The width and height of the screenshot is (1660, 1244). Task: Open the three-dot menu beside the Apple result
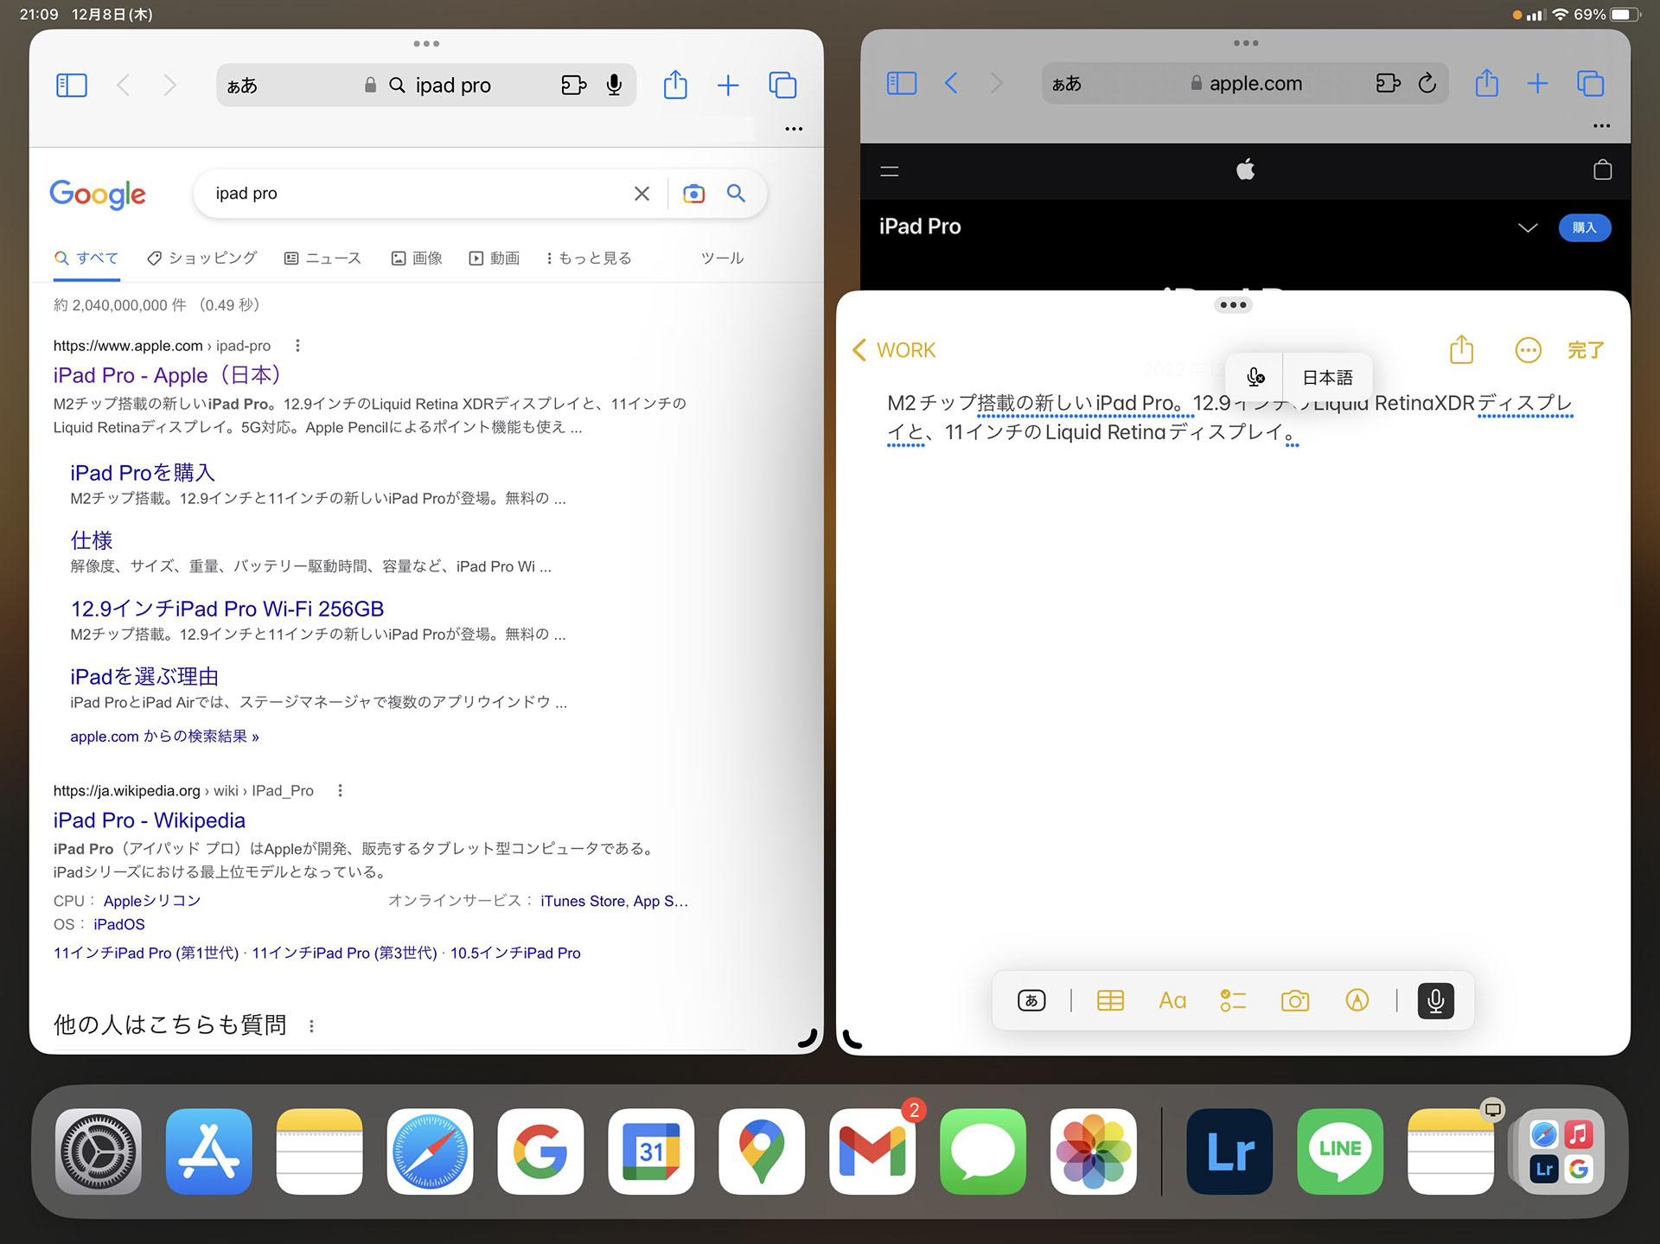pos(297,345)
